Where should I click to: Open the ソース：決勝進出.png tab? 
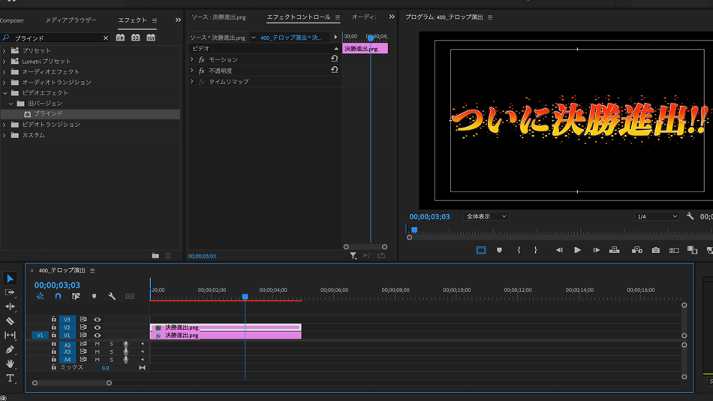(x=218, y=17)
